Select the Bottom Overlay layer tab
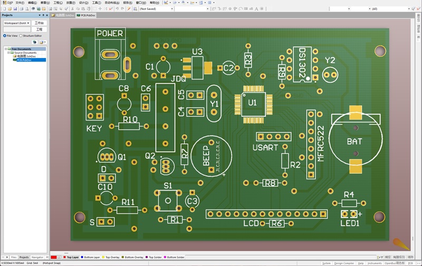This screenshot has height=266, width=422. [132, 258]
